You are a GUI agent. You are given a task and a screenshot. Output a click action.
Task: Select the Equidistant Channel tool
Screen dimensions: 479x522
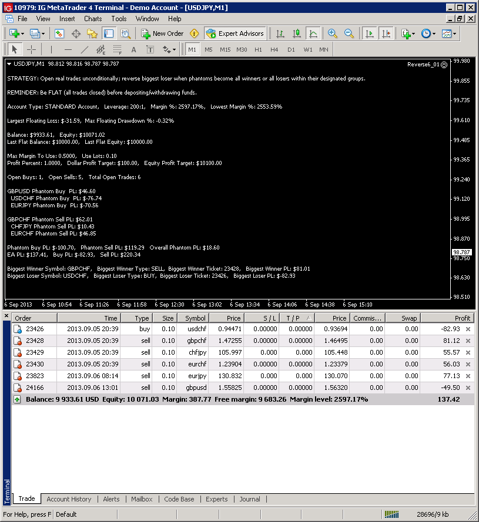tap(101, 49)
